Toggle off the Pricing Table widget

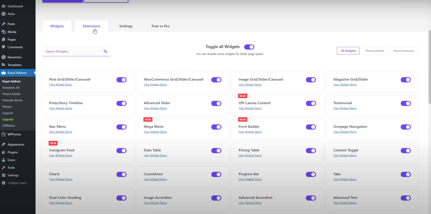(311, 151)
